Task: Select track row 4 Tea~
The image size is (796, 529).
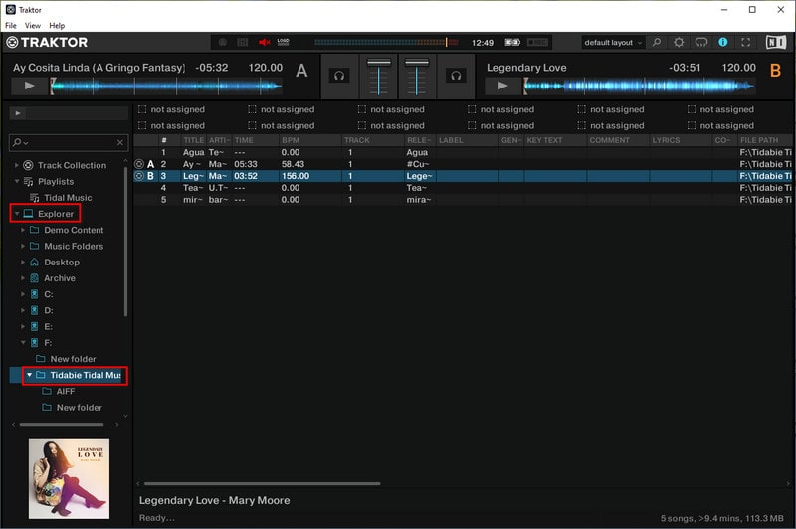Action: [x=464, y=188]
